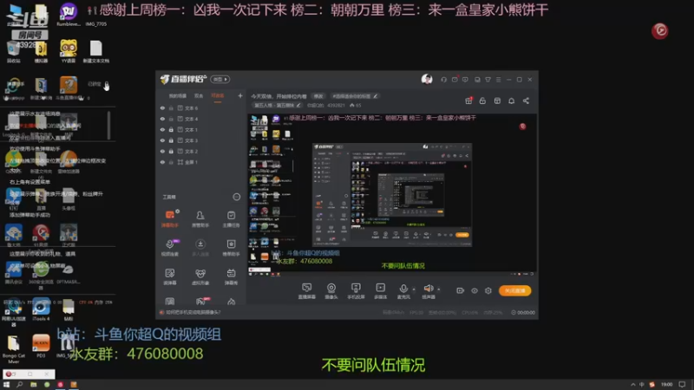Hide the 文本 1 layer via eye

(x=162, y=129)
